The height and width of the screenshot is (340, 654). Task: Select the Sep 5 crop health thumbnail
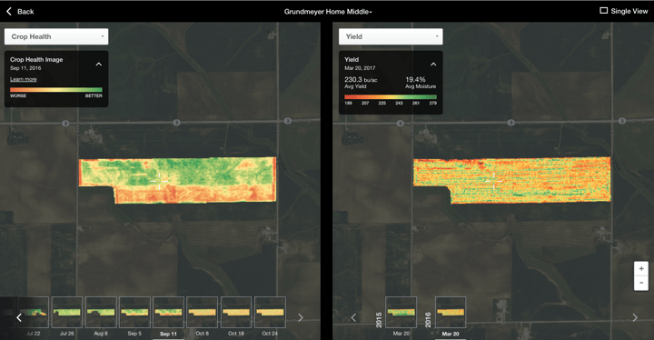click(134, 312)
